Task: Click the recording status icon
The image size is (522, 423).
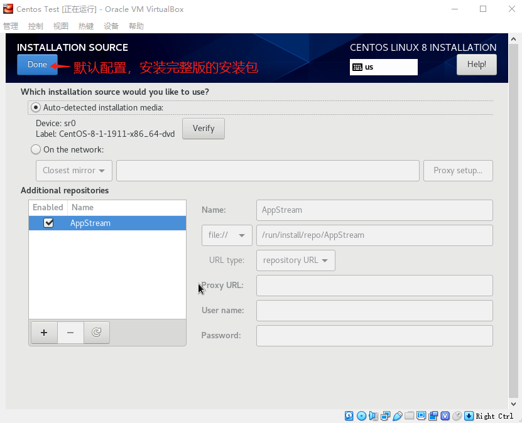Action: [x=433, y=415]
